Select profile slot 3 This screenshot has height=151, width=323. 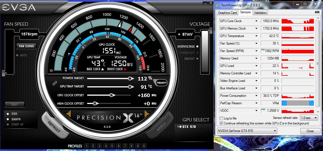click(x=99, y=146)
